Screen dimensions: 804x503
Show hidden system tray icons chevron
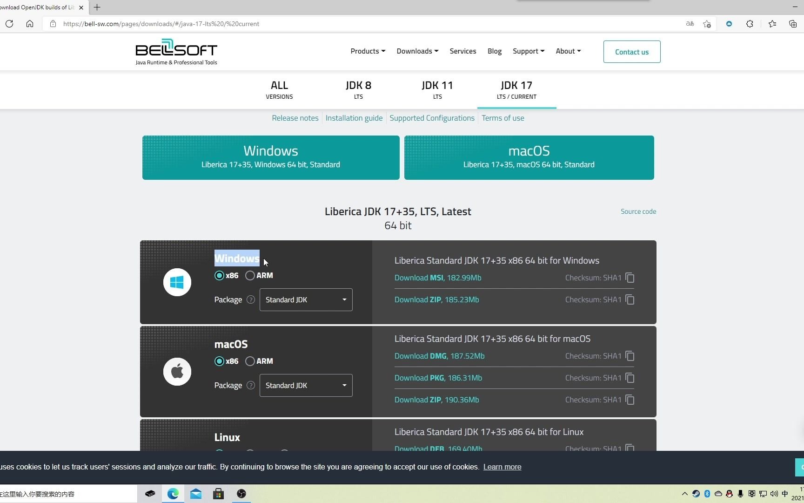coord(684,494)
